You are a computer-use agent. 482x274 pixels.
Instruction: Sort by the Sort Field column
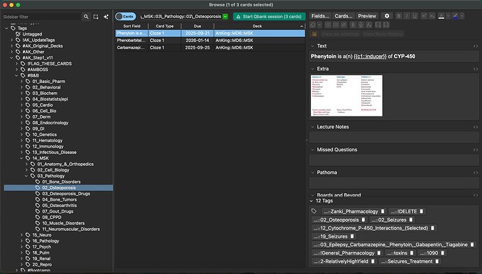pyautogui.click(x=131, y=26)
